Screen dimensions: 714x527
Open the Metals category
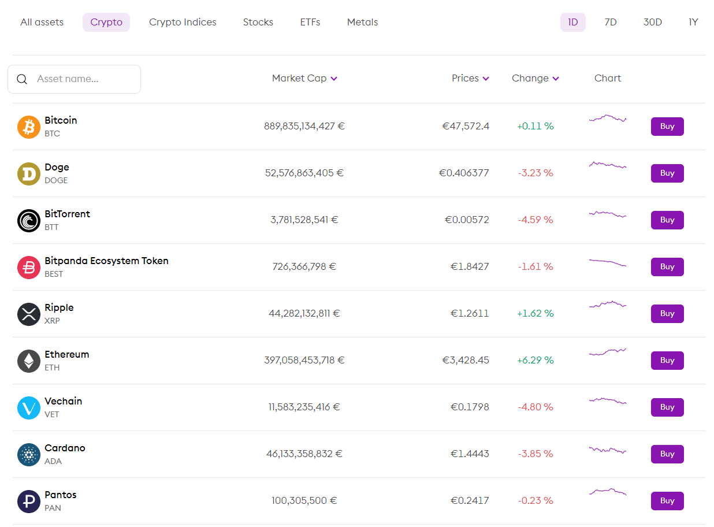[362, 22]
